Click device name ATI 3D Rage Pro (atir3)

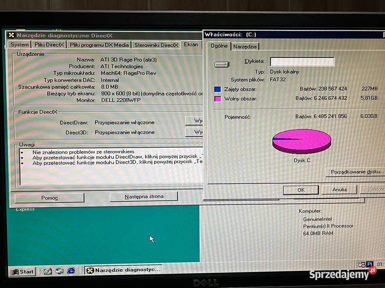tap(128, 60)
